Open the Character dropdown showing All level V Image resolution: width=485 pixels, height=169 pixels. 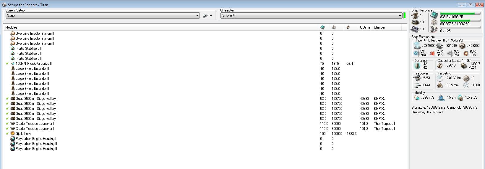point(311,16)
